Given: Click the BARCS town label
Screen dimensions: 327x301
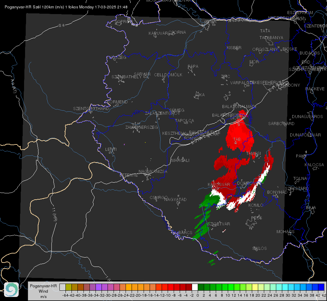Looking at the screenshot, I should [x=185, y=232].
